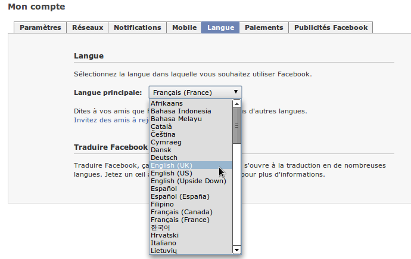Select Italiano language option

pos(191,243)
